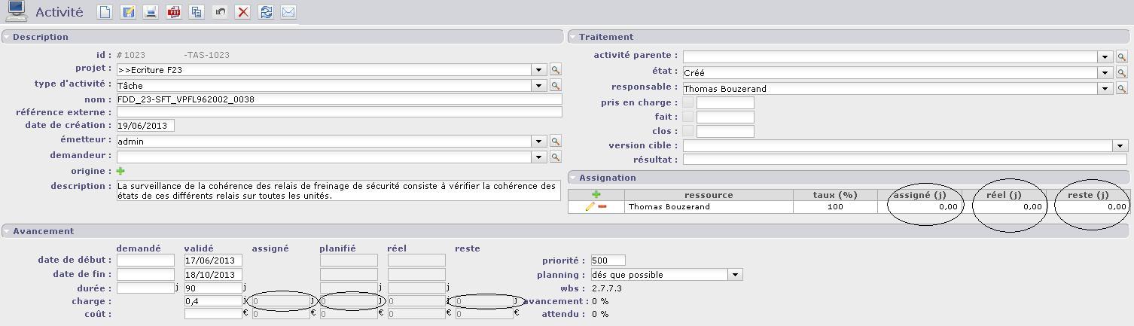Screen dimensions: 1134x326
Task: Add an origin with the green plus
Action: coord(120,171)
